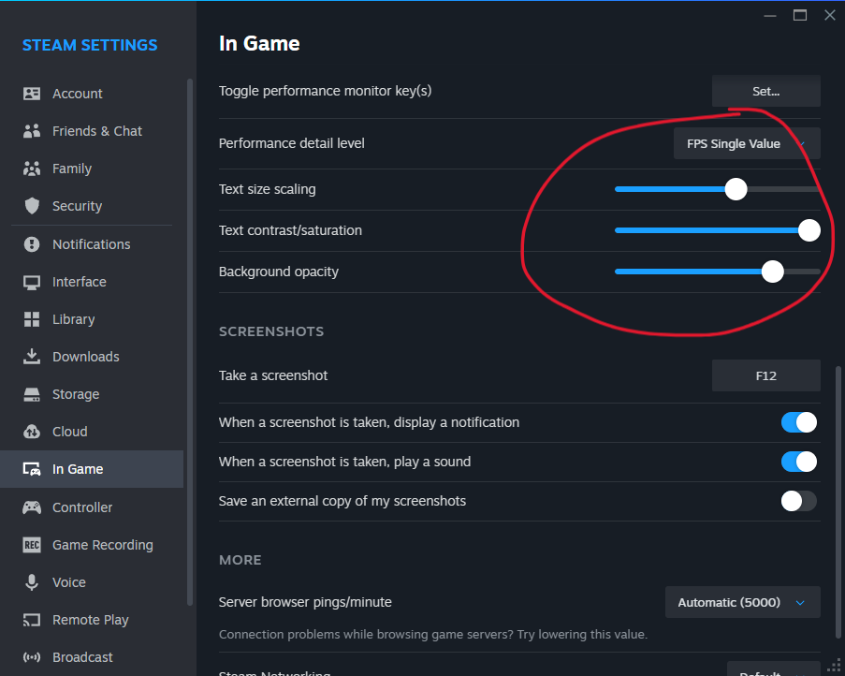Click the Voice microphone icon
The width and height of the screenshot is (845, 676).
coord(32,582)
